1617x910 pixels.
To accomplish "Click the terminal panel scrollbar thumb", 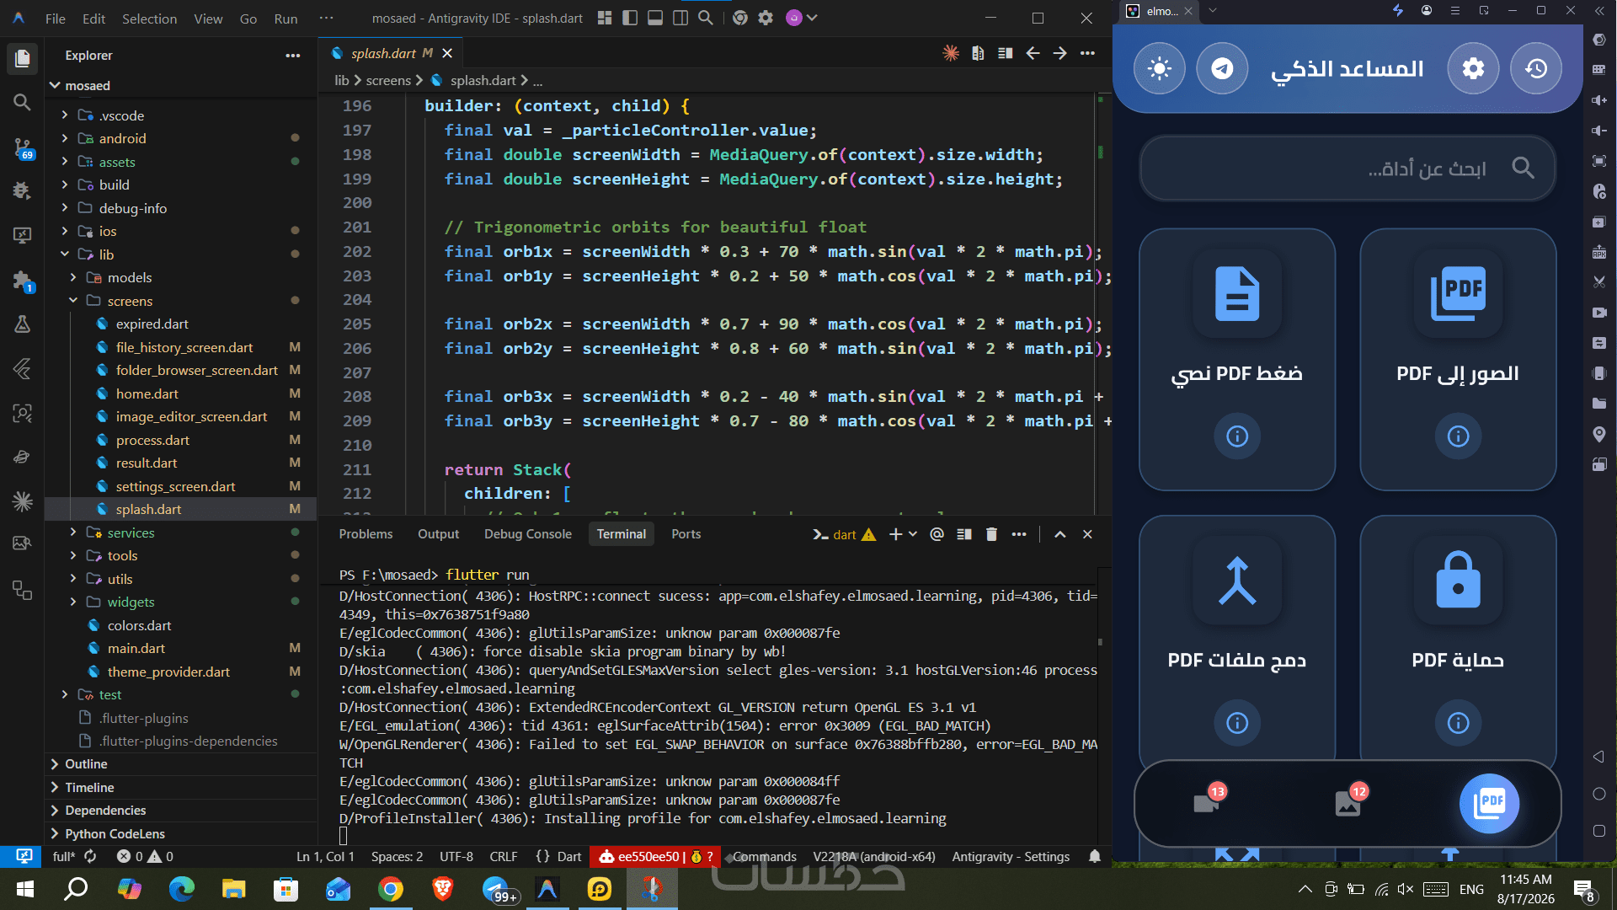I will pyautogui.click(x=1100, y=642).
